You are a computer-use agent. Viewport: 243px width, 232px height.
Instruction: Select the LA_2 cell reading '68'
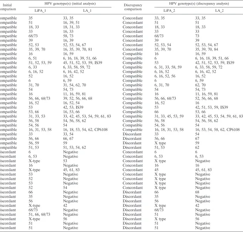click(x=197, y=192)
